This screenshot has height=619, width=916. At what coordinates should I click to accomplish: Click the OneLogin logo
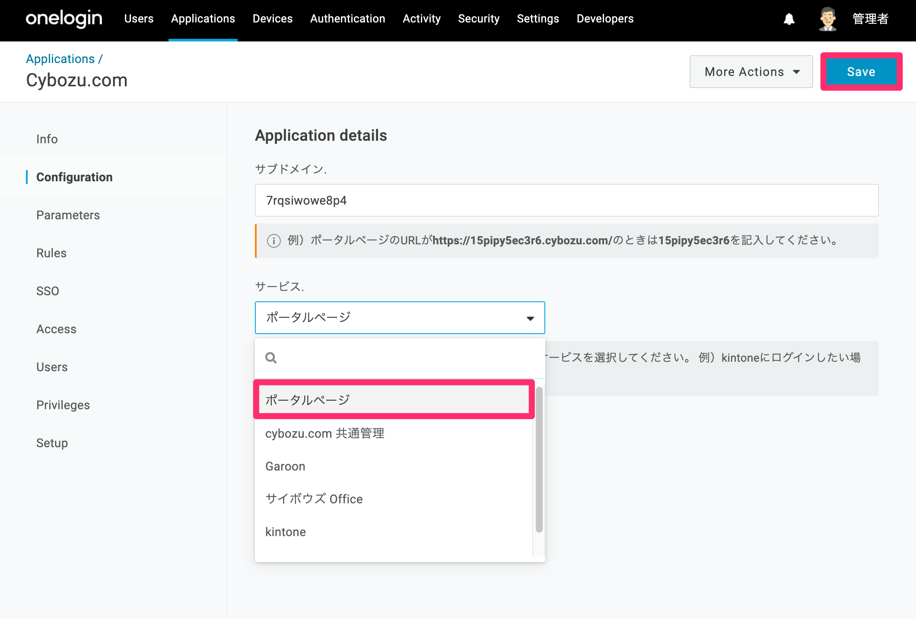tap(64, 19)
